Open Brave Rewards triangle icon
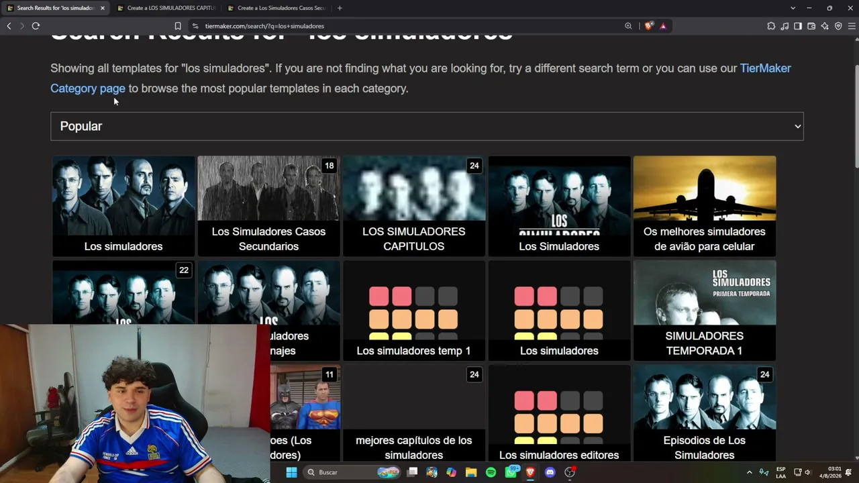This screenshot has width=859, height=483. coord(663,26)
